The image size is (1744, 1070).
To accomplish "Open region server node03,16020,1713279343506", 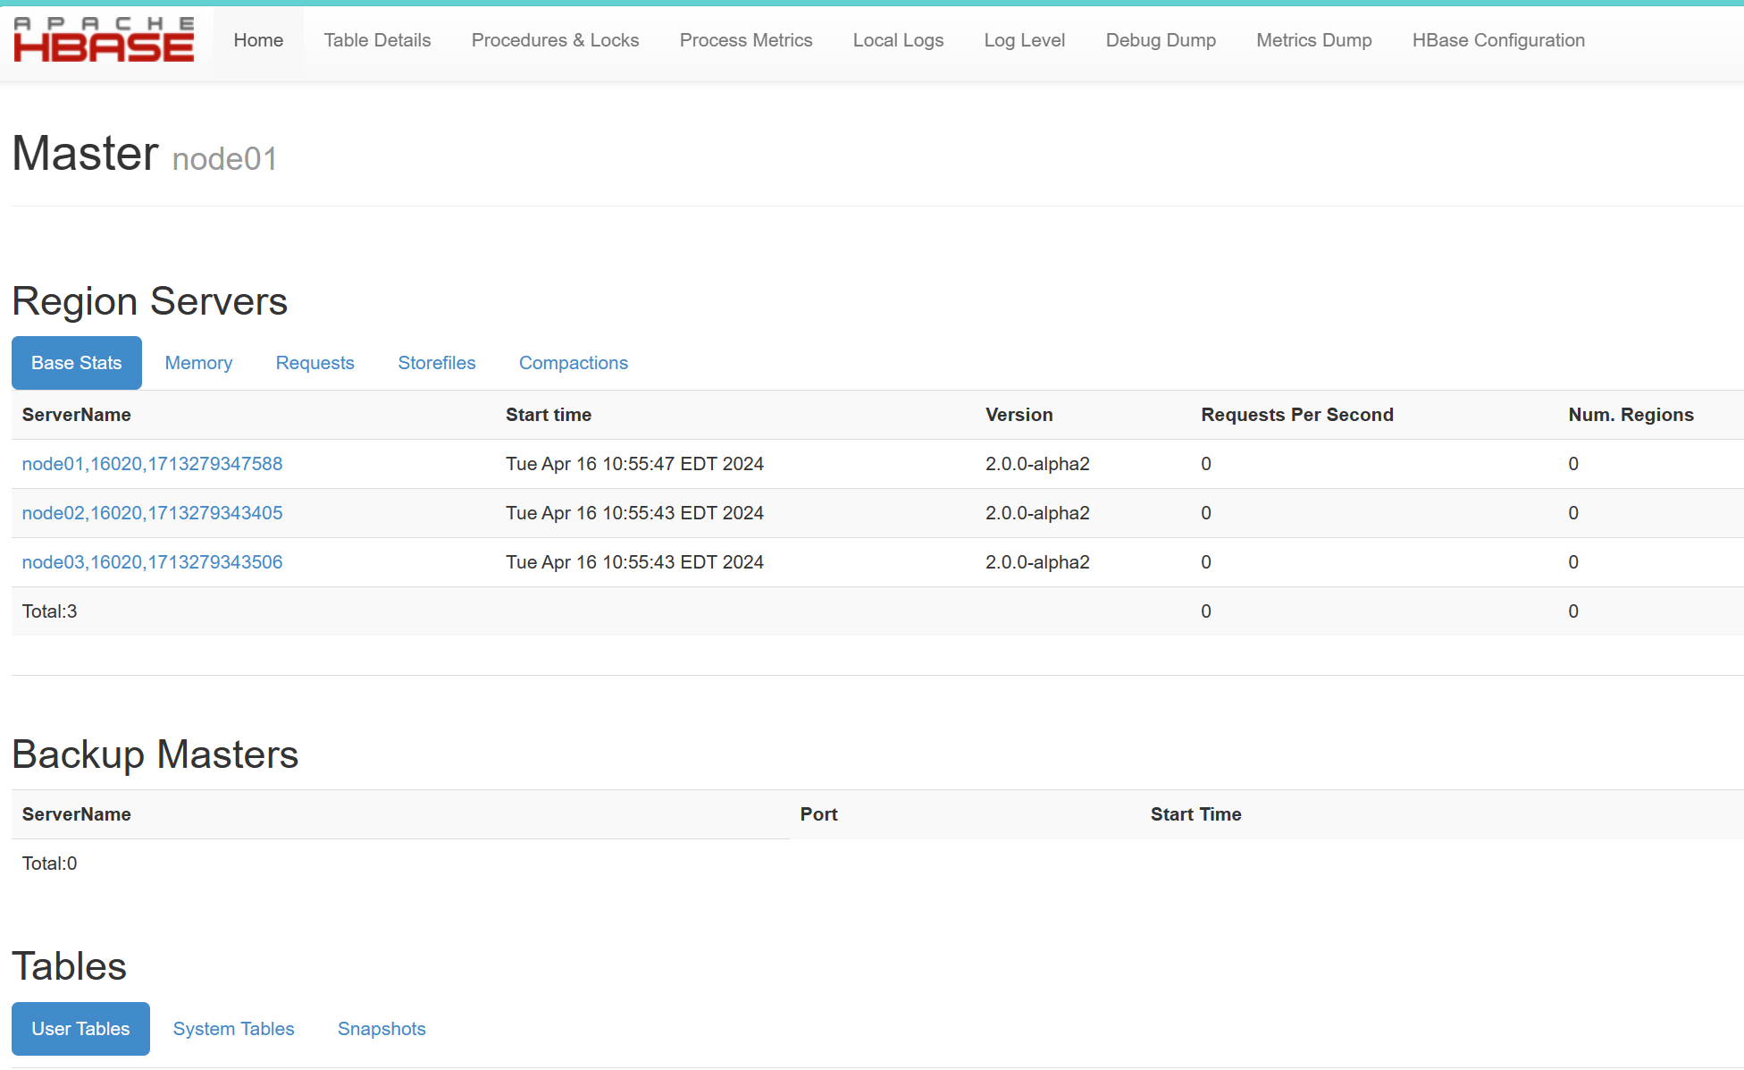I will (152, 562).
